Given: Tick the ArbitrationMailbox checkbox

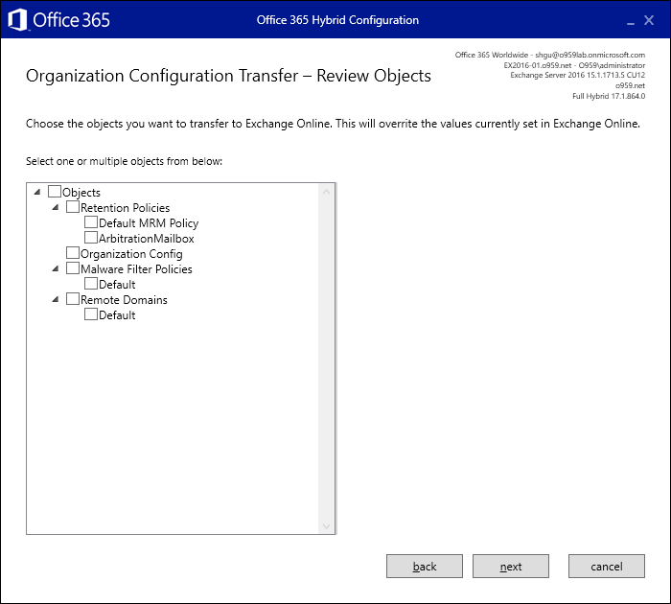Looking at the screenshot, I should [91, 238].
